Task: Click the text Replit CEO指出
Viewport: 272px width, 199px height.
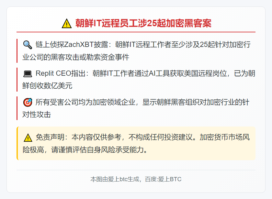Action: [60, 73]
